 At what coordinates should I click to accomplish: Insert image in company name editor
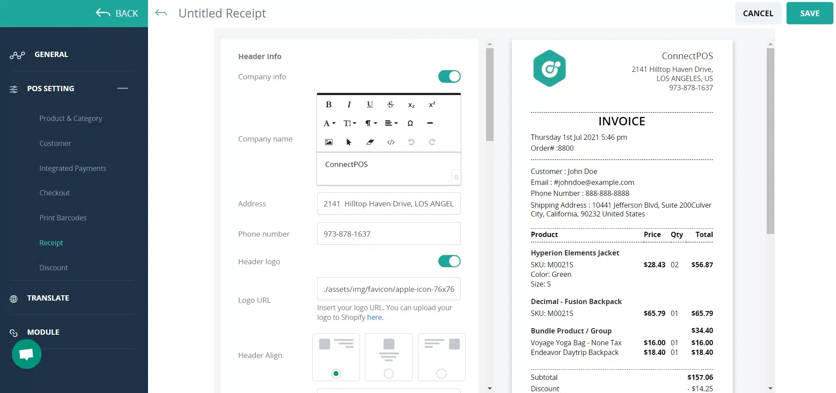pyautogui.click(x=328, y=142)
